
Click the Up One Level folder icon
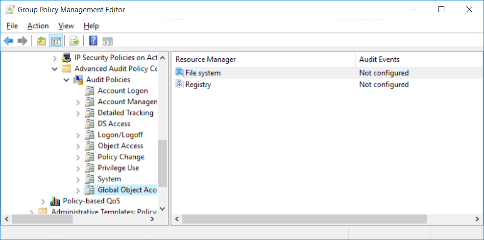tap(41, 41)
